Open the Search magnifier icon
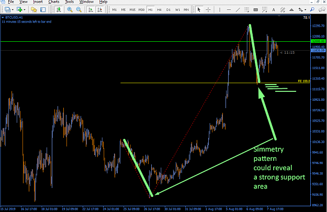327x212 pixels. pos(312,9)
